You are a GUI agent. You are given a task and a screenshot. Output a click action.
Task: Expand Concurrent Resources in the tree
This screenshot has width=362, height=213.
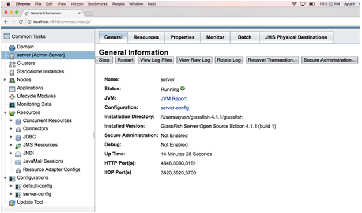coord(11,120)
